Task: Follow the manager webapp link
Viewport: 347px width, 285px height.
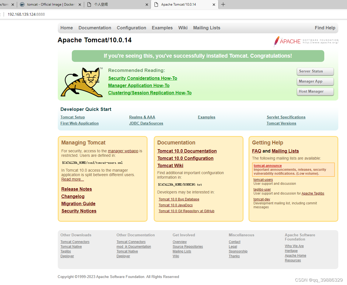Action: 123,151
